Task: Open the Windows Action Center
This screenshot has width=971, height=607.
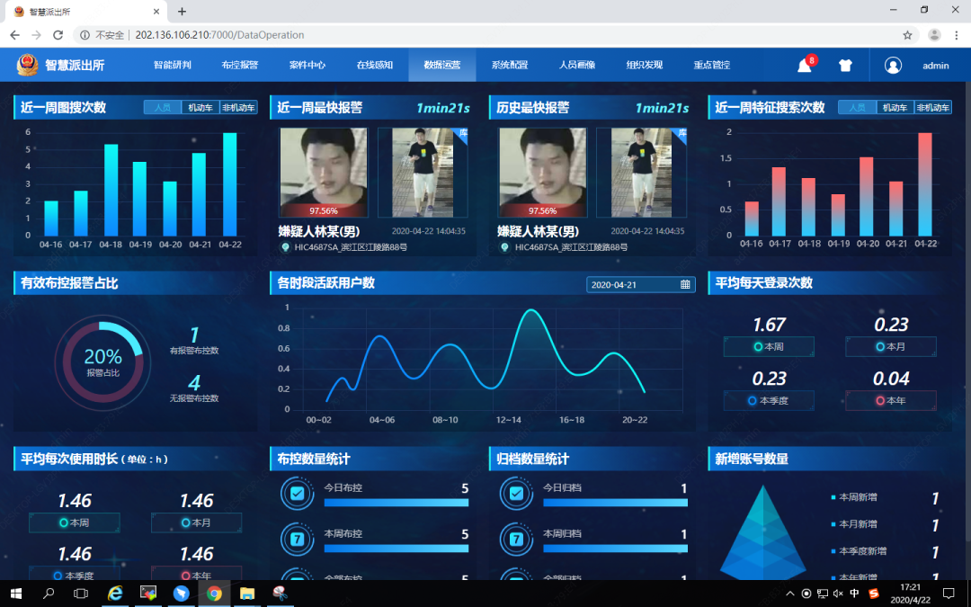Action: click(x=949, y=594)
